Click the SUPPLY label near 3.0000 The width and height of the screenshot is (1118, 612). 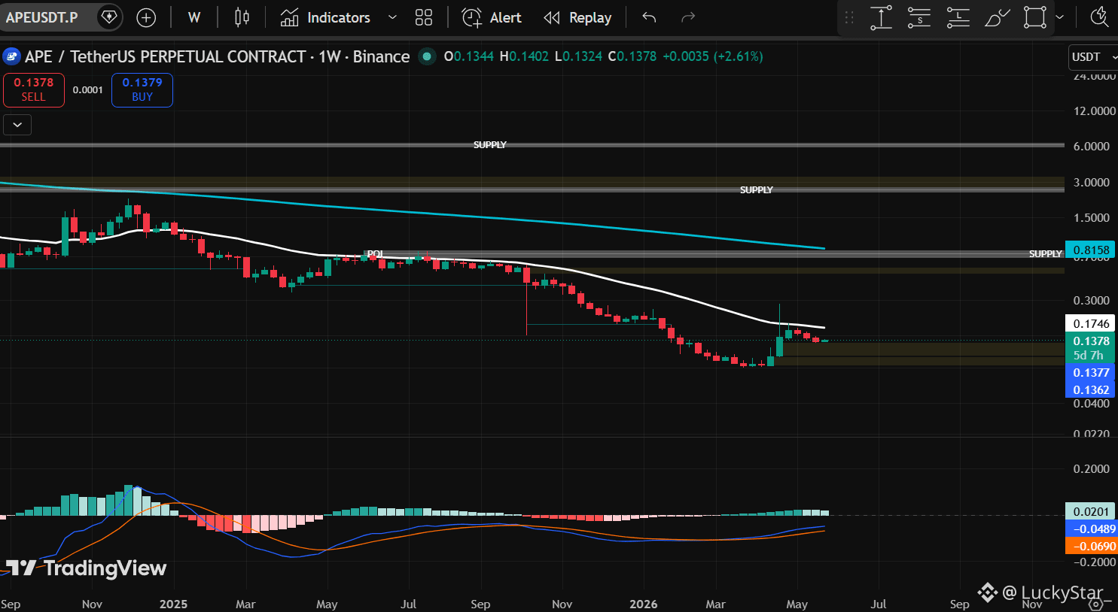click(x=757, y=190)
